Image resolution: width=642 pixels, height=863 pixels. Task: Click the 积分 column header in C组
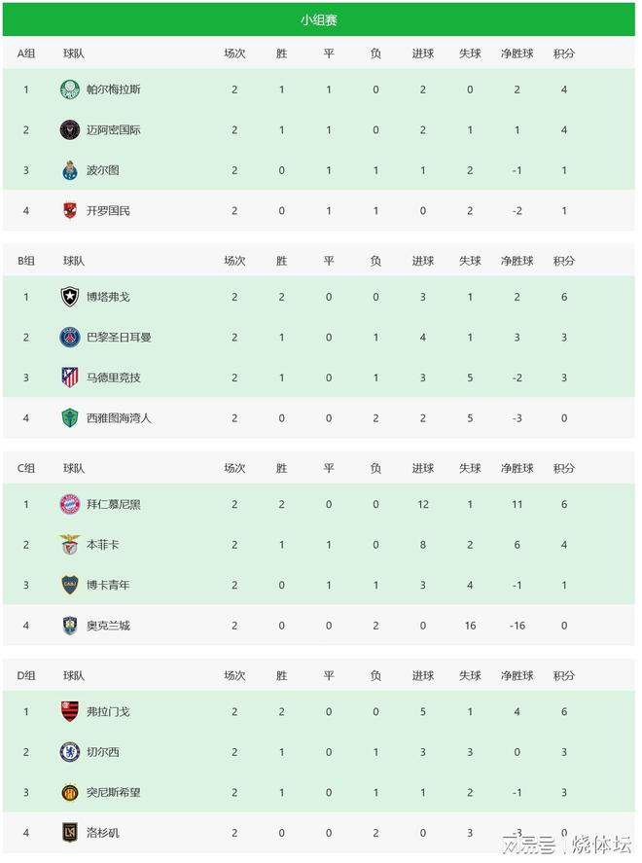pyautogui.click(x=563, y=468)
